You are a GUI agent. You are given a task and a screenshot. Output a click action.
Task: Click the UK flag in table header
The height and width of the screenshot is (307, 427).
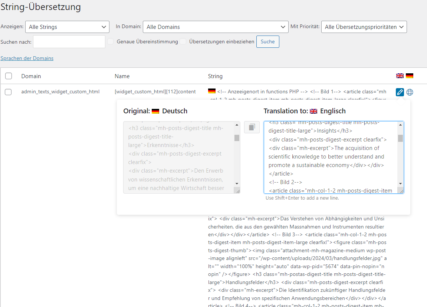tap(400, 76)
